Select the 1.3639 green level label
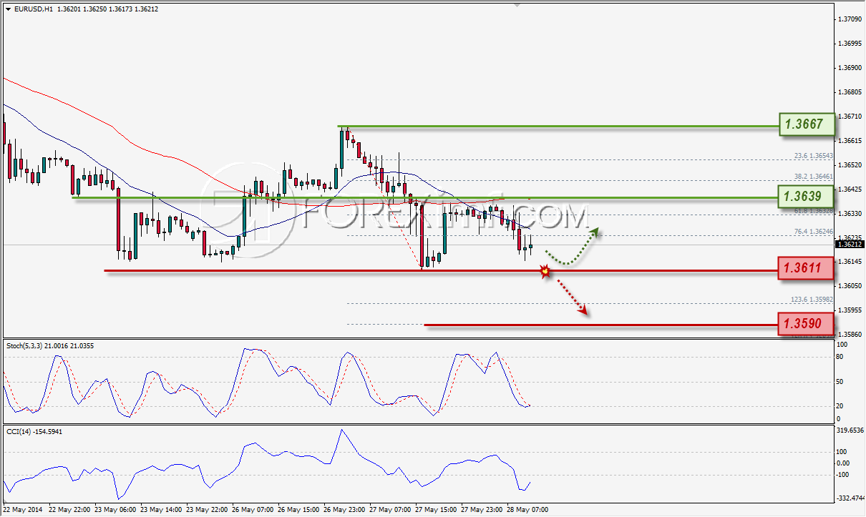The height and width of the screenshot is (517, 866). click(807, 195)
